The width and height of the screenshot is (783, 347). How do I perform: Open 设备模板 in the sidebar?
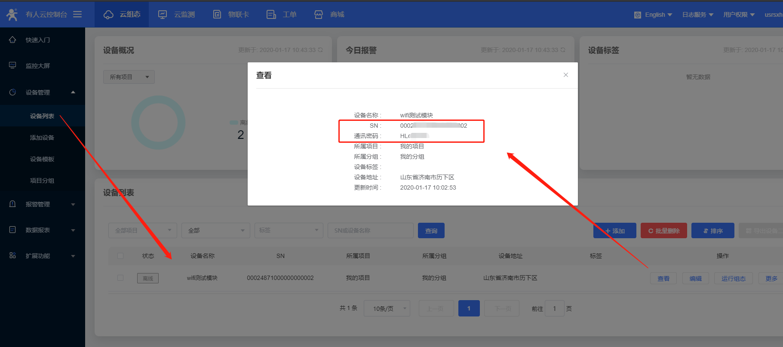tap(42, 159)
